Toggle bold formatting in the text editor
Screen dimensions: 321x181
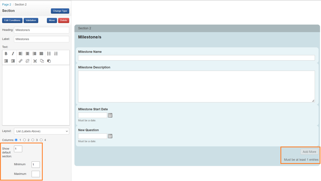[x=6, y=54]
